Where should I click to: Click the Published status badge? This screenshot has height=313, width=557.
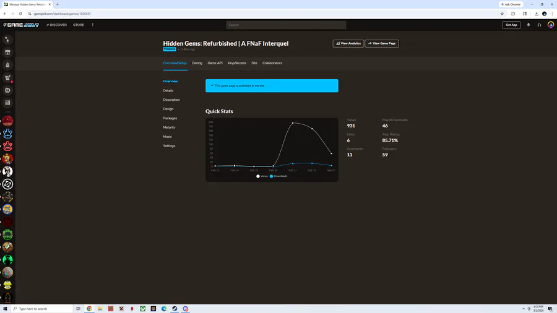(x=170, y=49)
